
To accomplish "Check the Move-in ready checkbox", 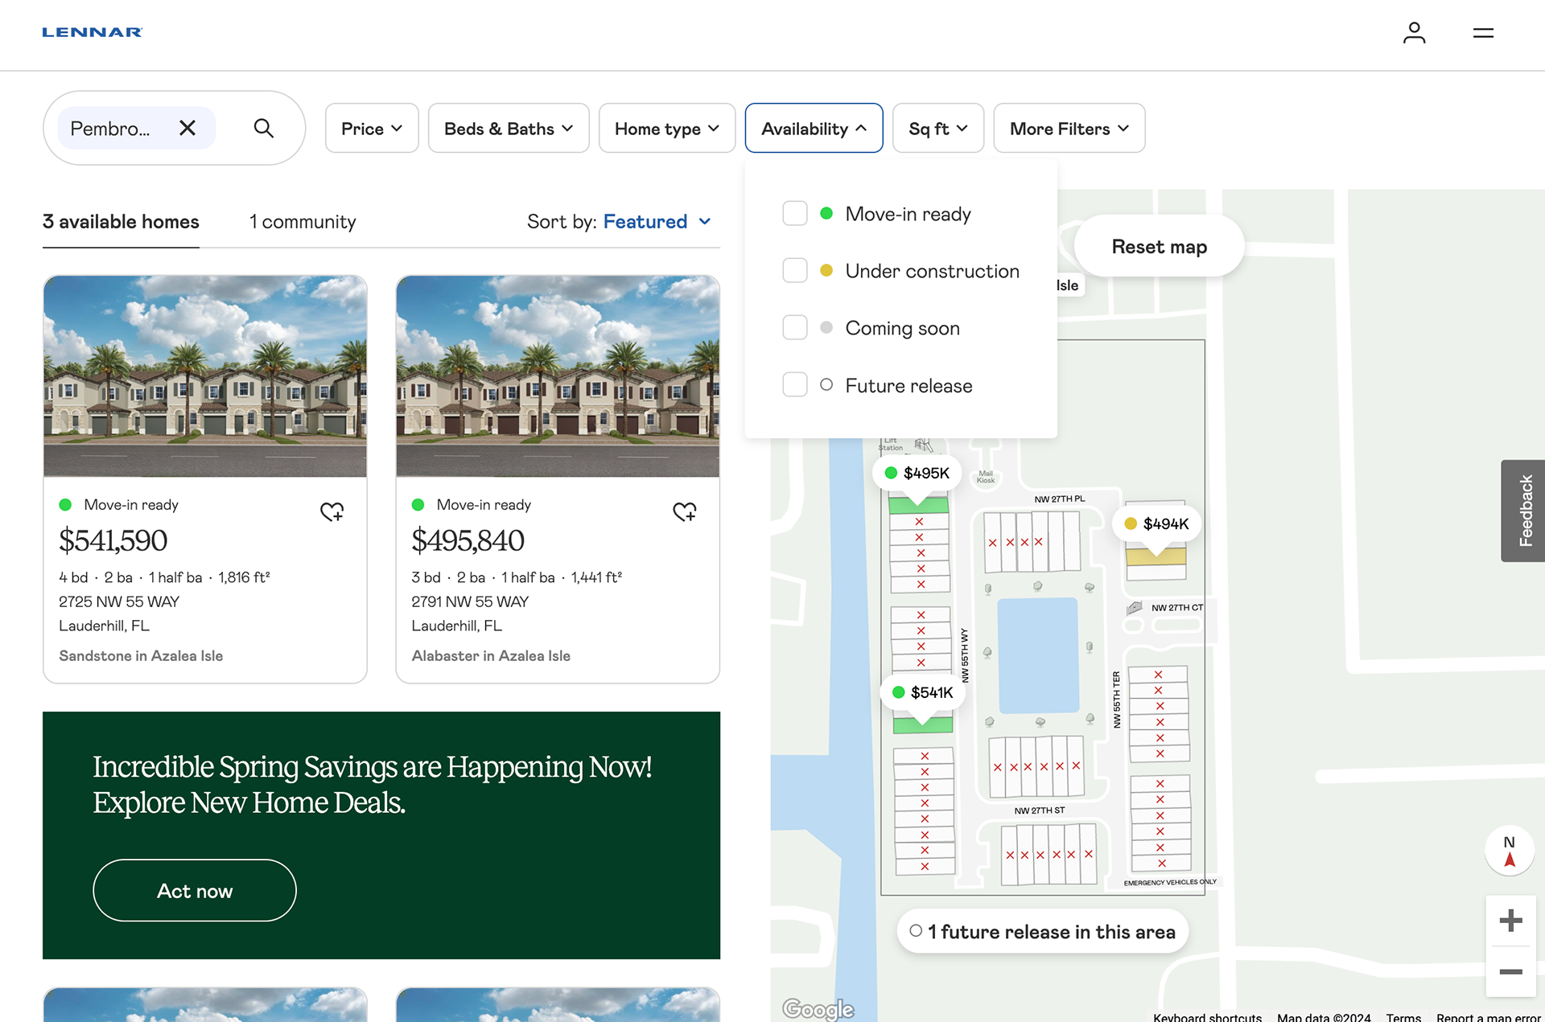I will point(795,214).
